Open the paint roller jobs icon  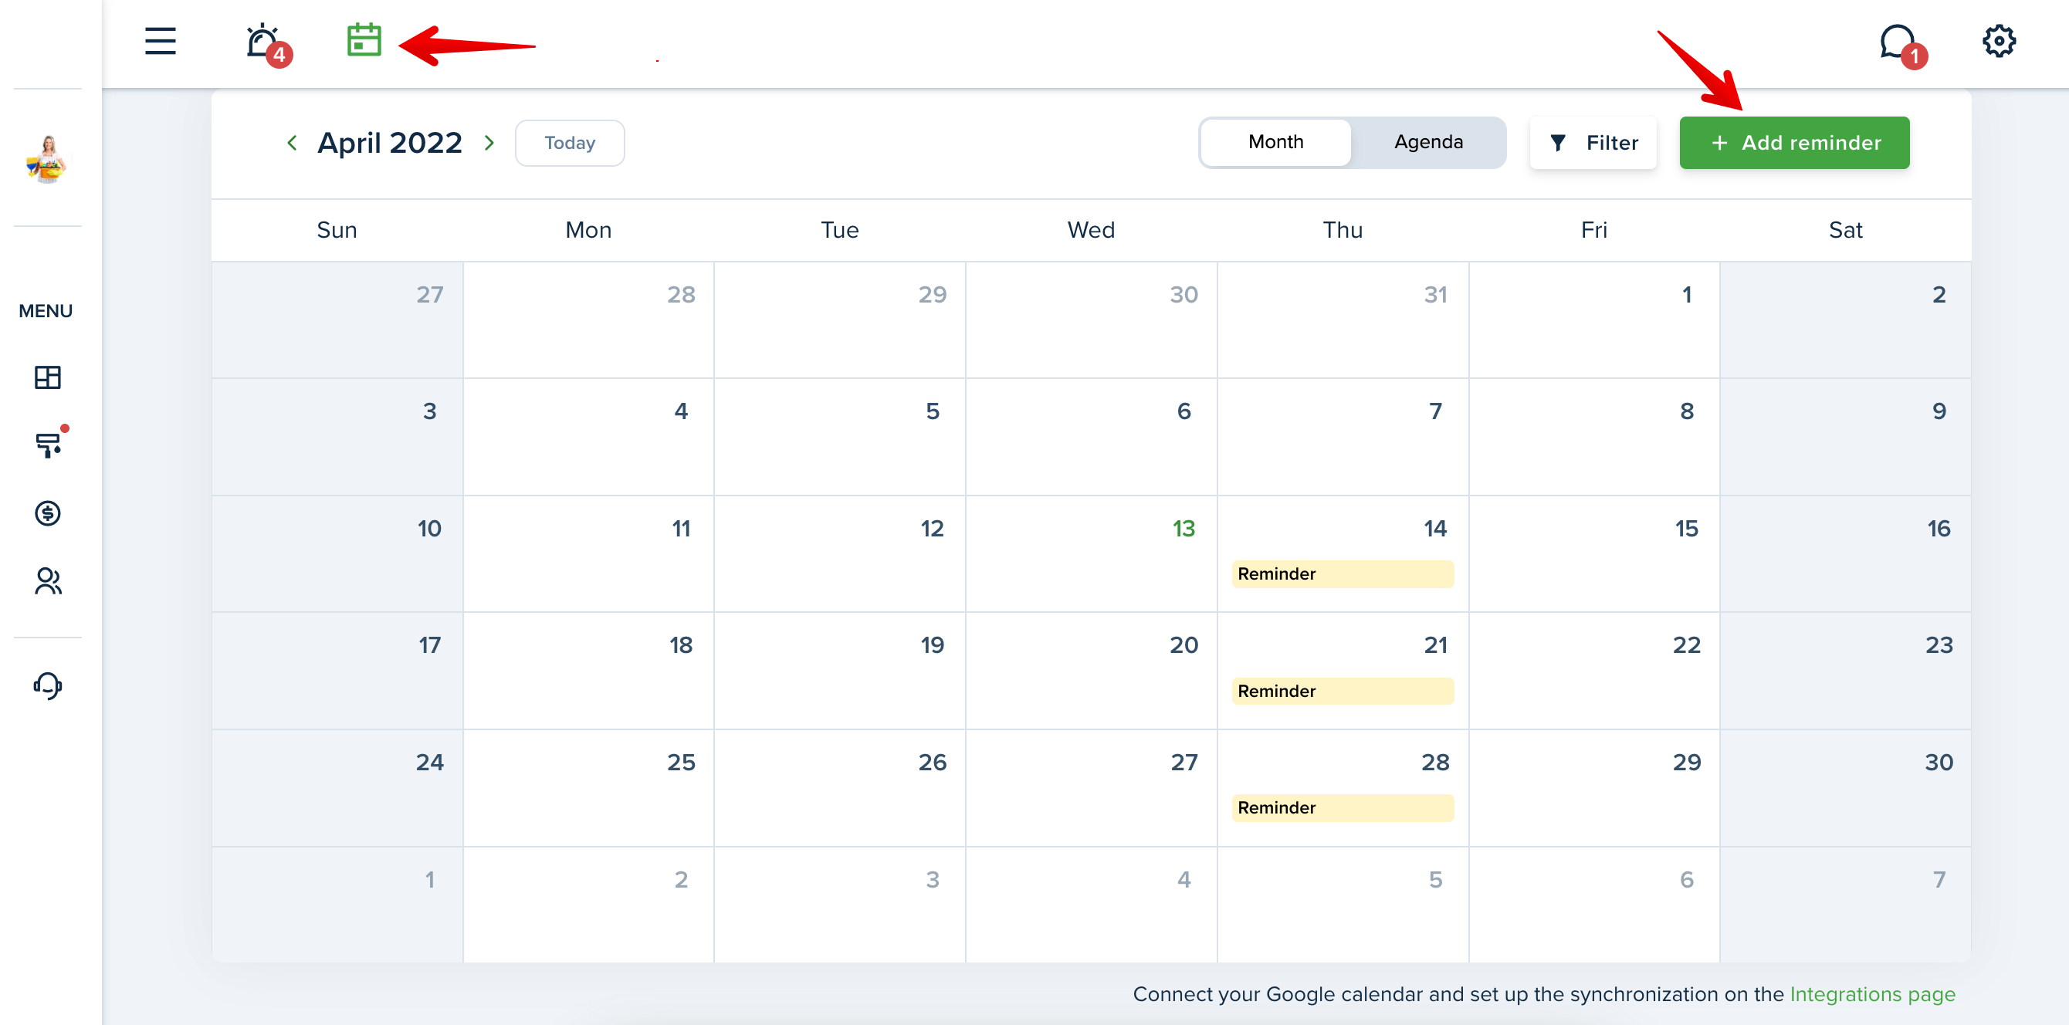point(48,445)
